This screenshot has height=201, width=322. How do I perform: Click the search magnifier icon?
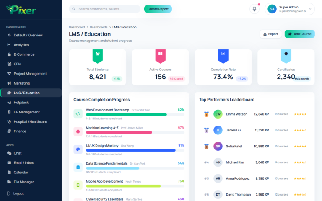(x=74, y=9)
